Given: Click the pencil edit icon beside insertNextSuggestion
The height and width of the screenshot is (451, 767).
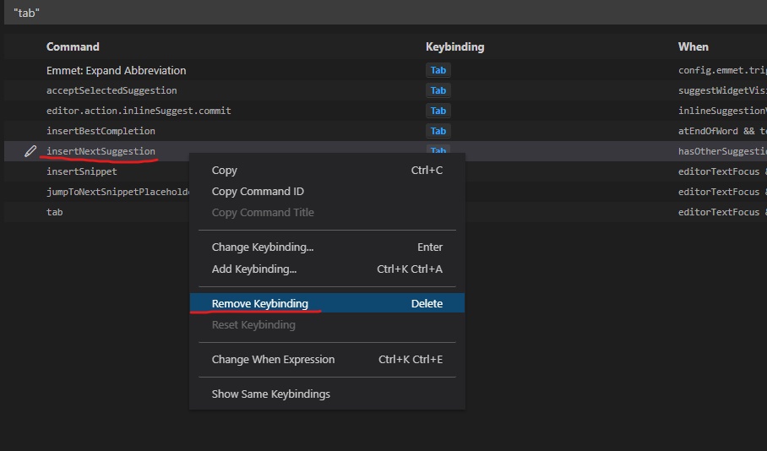Looking at the screenshot, I should point(30,151).
